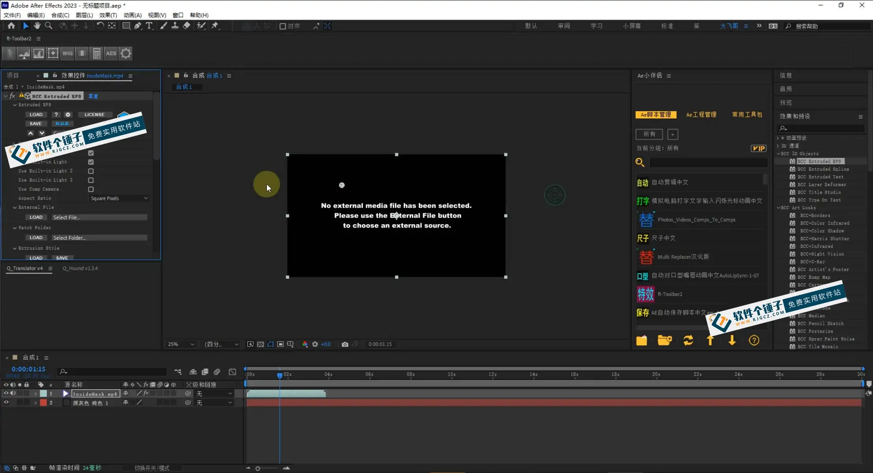
Task: Hide the 深灰色 纯色 1 layer eye
Action: pos(6,402)
